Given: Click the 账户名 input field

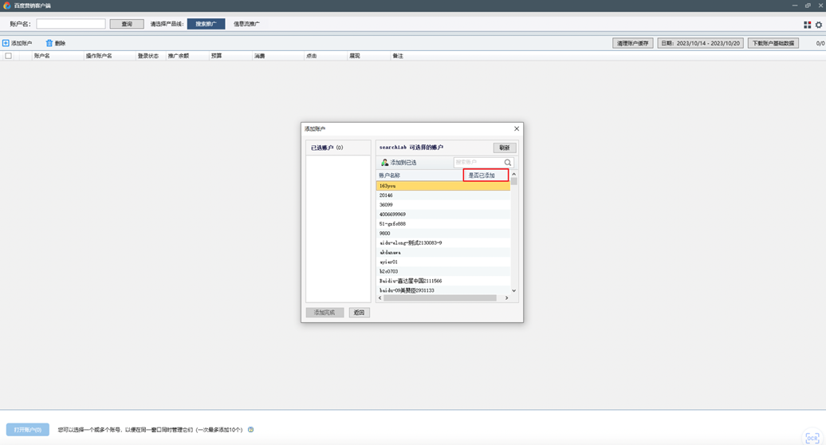Looking at the screenshot, I should 71,24.
